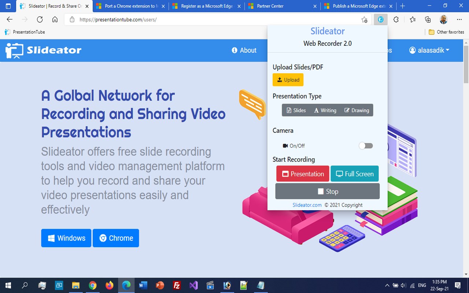
Task: Switch to Port a Chrome extension tab
Action: tap(130, 6)
